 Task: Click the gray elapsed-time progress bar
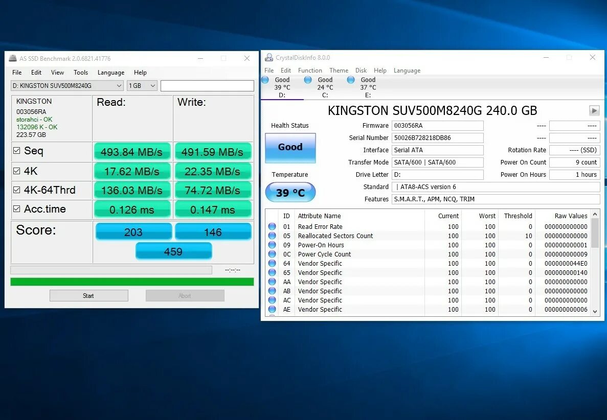(111, 270)
